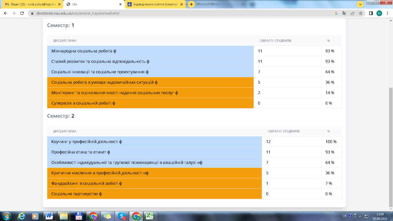
Task: Reload the page with the refresh button
Action: 23,13
